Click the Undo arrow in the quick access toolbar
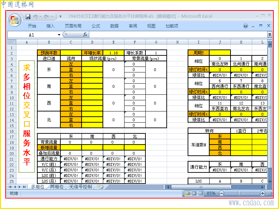279x209 pixels. coord(36,17)
